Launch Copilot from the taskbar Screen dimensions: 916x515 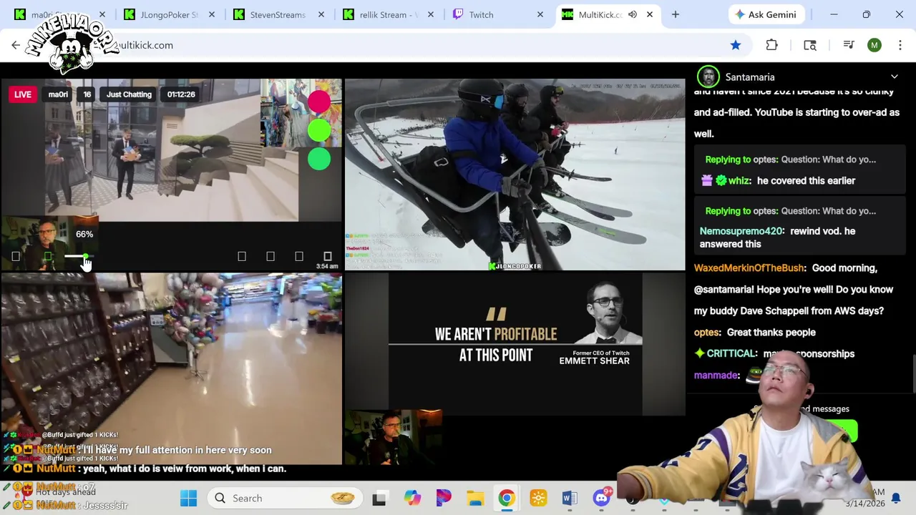point(412,499)
